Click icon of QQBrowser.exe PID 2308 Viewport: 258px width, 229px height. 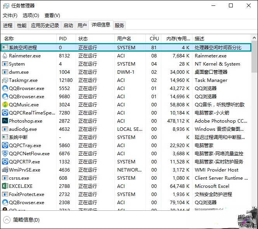(5, 202)
